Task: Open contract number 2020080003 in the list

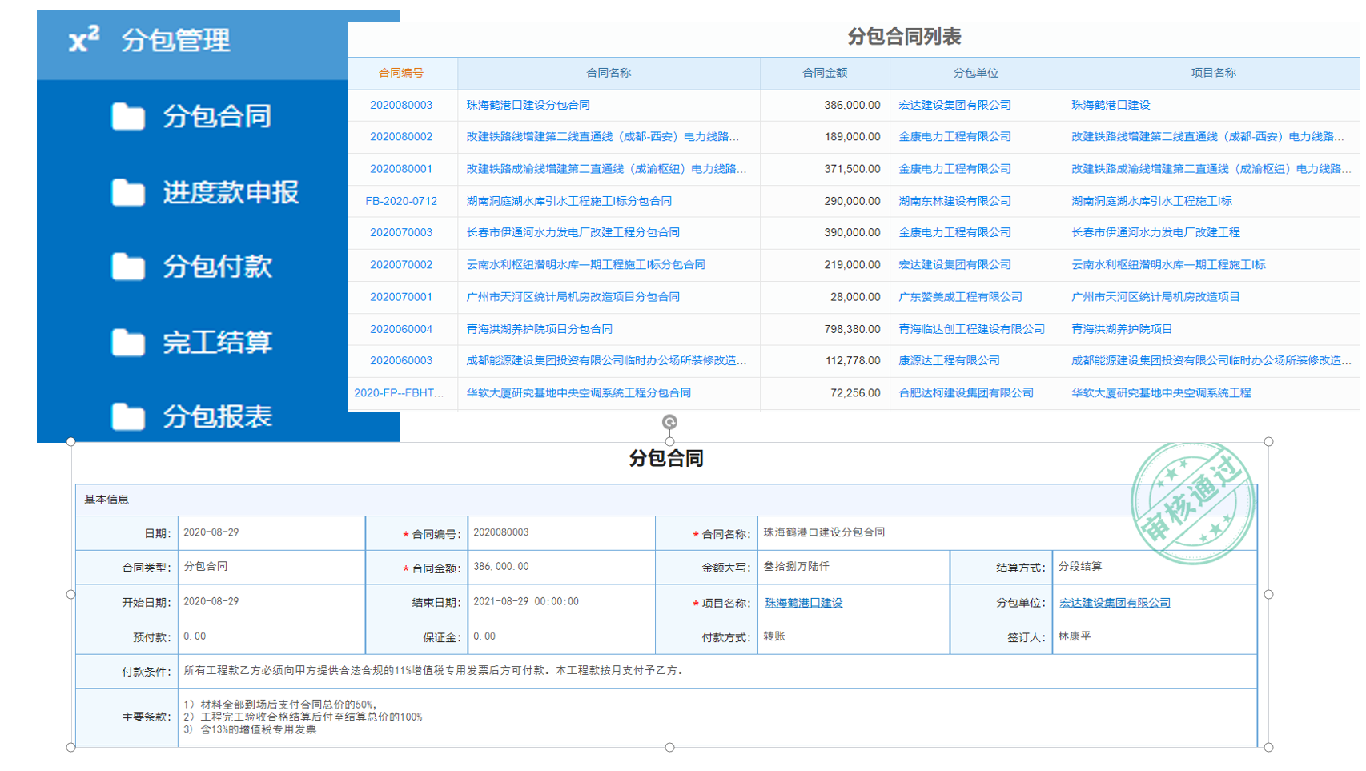Action: coord(401,105)
